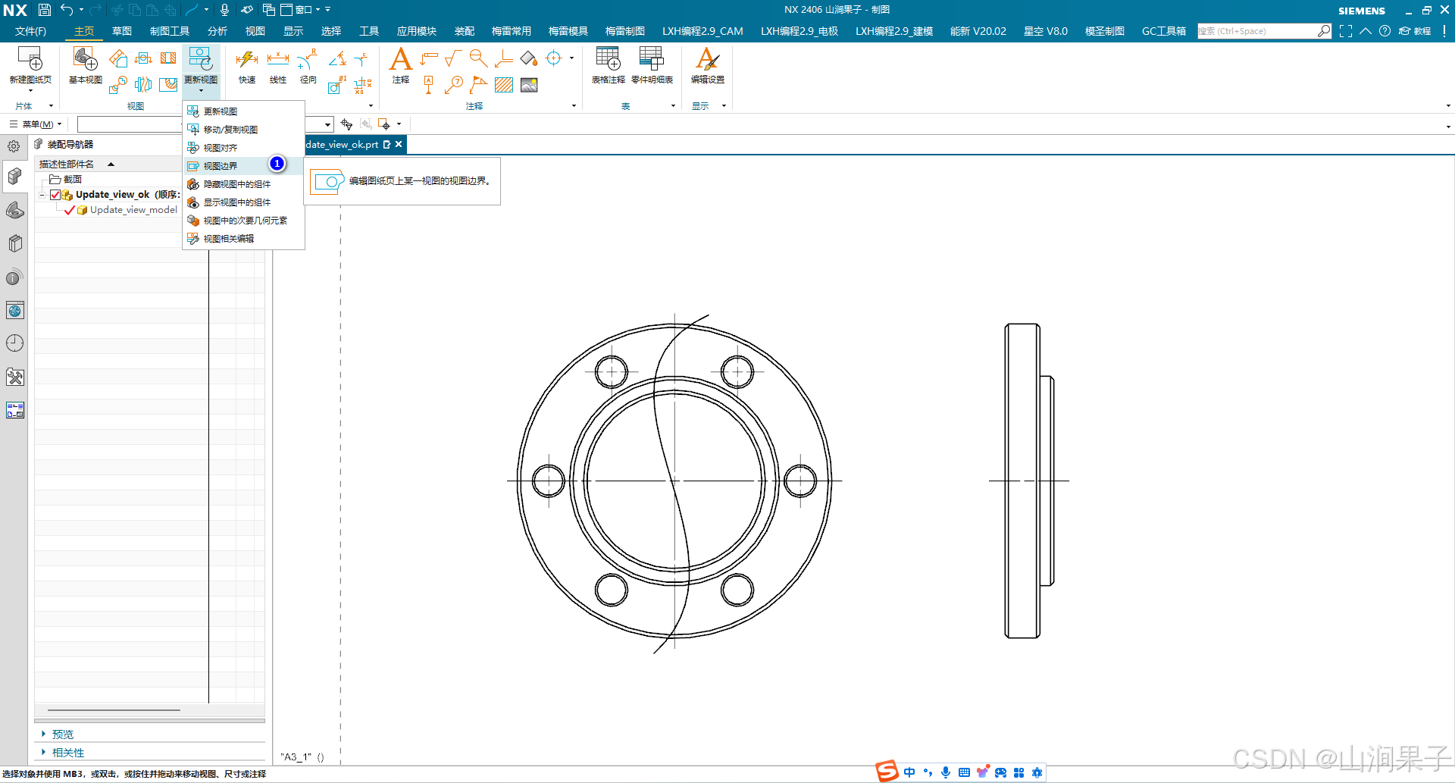Viewport: 1455px width, 783px height.
Task: Close the Update_view_ok.prt document tab
Action: click(x=399, y=144)
